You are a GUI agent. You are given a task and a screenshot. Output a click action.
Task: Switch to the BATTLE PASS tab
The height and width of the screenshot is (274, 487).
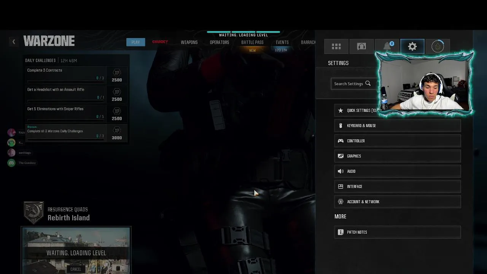coord(252,42)
